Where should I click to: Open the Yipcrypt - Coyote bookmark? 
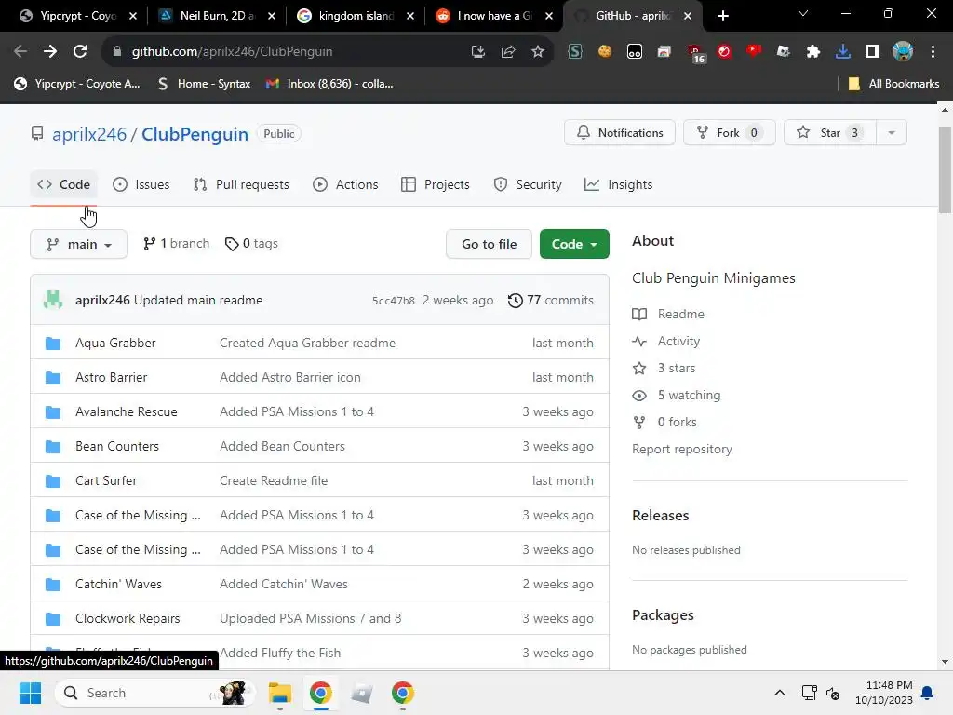click(77, 84)
